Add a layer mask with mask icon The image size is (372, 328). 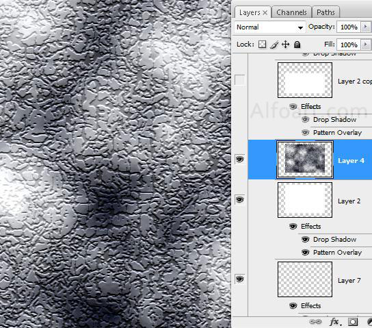(x=353, y=322)
